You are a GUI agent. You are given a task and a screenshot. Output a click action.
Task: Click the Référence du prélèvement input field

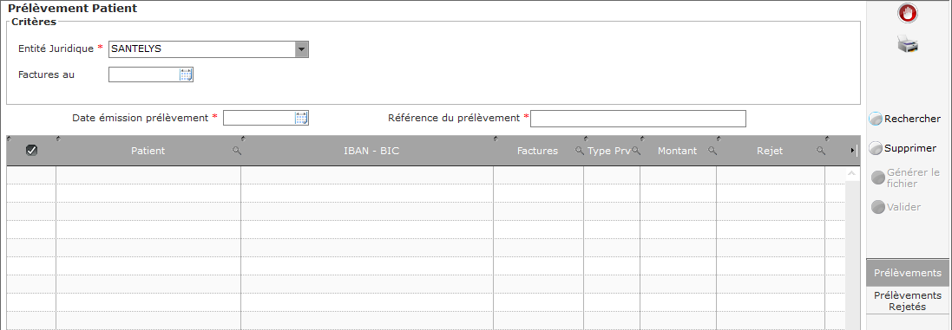[638, 119]
